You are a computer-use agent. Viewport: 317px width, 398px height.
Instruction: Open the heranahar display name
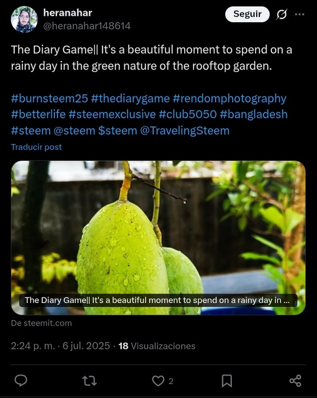click(67, 13)
